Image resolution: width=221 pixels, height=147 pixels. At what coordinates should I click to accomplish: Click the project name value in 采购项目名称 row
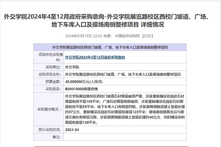(x=123, y=74)
